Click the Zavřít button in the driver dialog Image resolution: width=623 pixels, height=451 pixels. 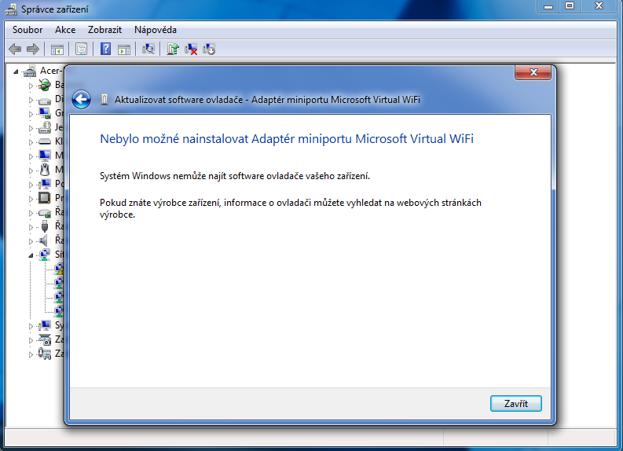(x=515, y=404)
